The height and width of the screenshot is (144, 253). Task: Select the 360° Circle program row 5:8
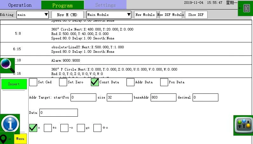(x=126, y=34)
